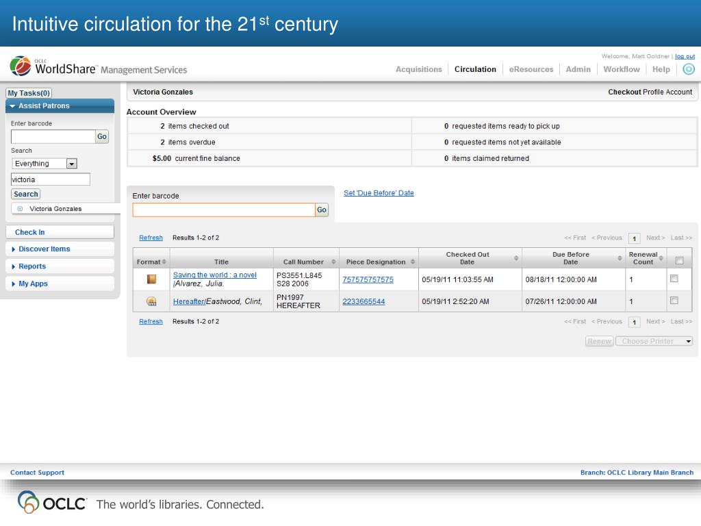The image size is (701, 526).
Task: Switch to the Account tab
Action: click(x=678, y=92)
